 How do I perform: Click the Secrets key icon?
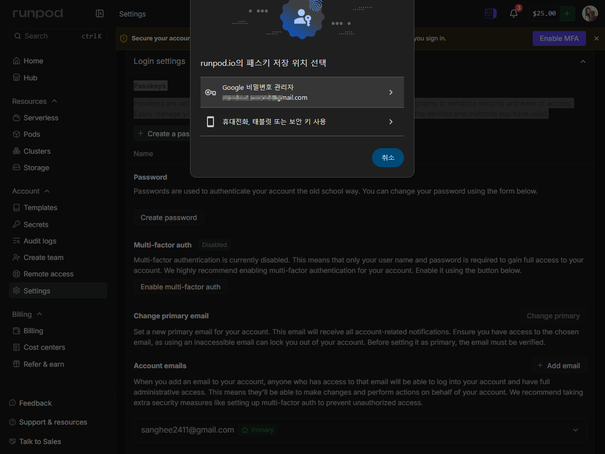click(x=16, y=225)
